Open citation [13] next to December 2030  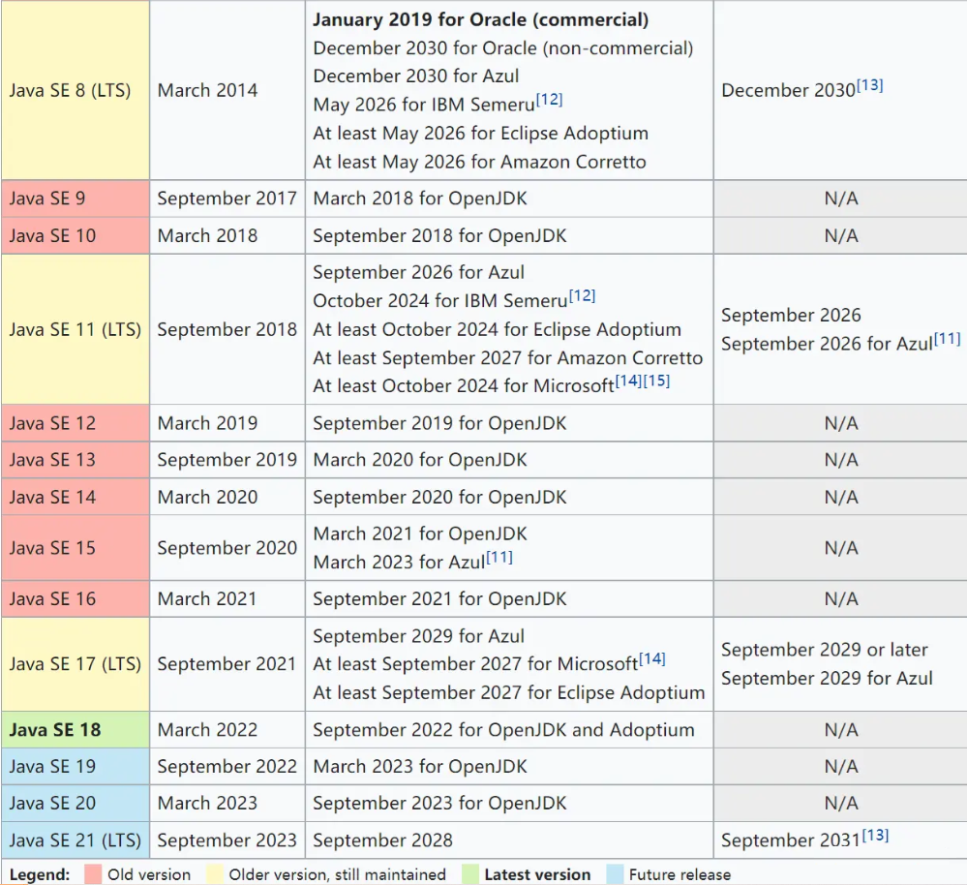869,85
